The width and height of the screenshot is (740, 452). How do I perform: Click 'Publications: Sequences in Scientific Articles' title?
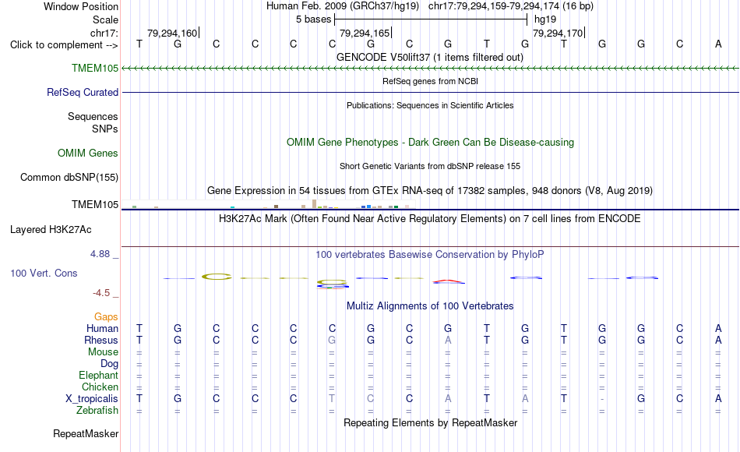pyautogui.click(x=430, y=105)
